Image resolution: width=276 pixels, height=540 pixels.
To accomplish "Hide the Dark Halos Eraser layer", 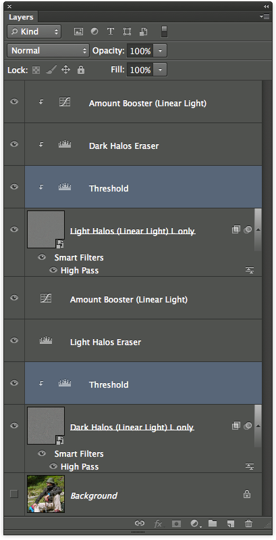I will coord(14,144).
